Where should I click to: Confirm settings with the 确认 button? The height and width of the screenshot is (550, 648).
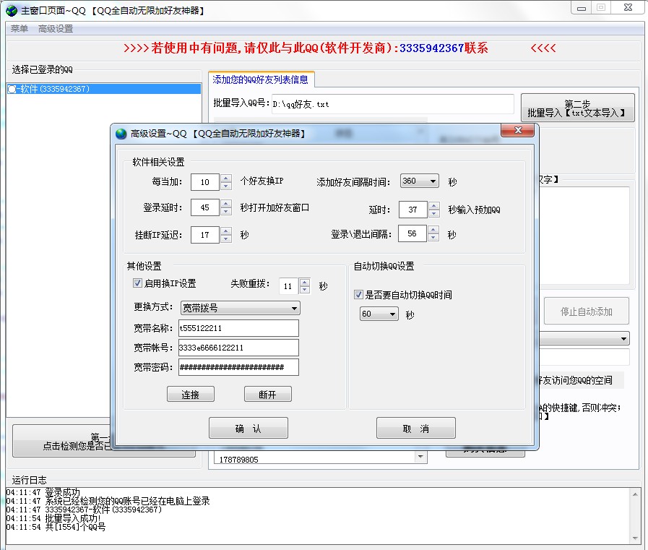coord(249,428)
